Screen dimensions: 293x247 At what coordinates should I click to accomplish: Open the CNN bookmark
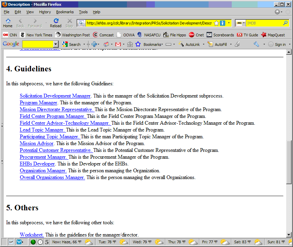(10, 35)
